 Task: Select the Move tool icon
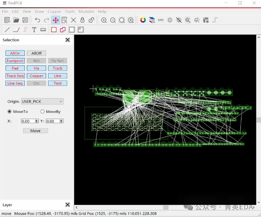coord(56,20)
